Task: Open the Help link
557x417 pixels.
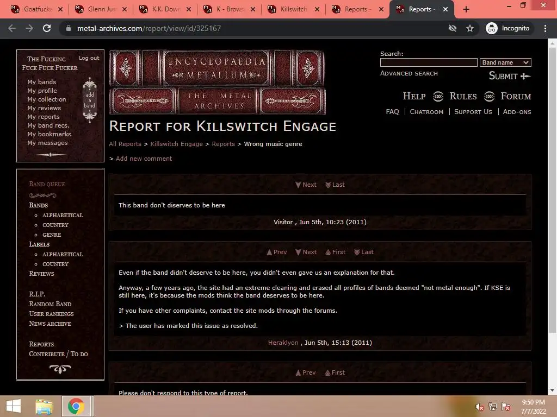Action: tap(414, 96)
